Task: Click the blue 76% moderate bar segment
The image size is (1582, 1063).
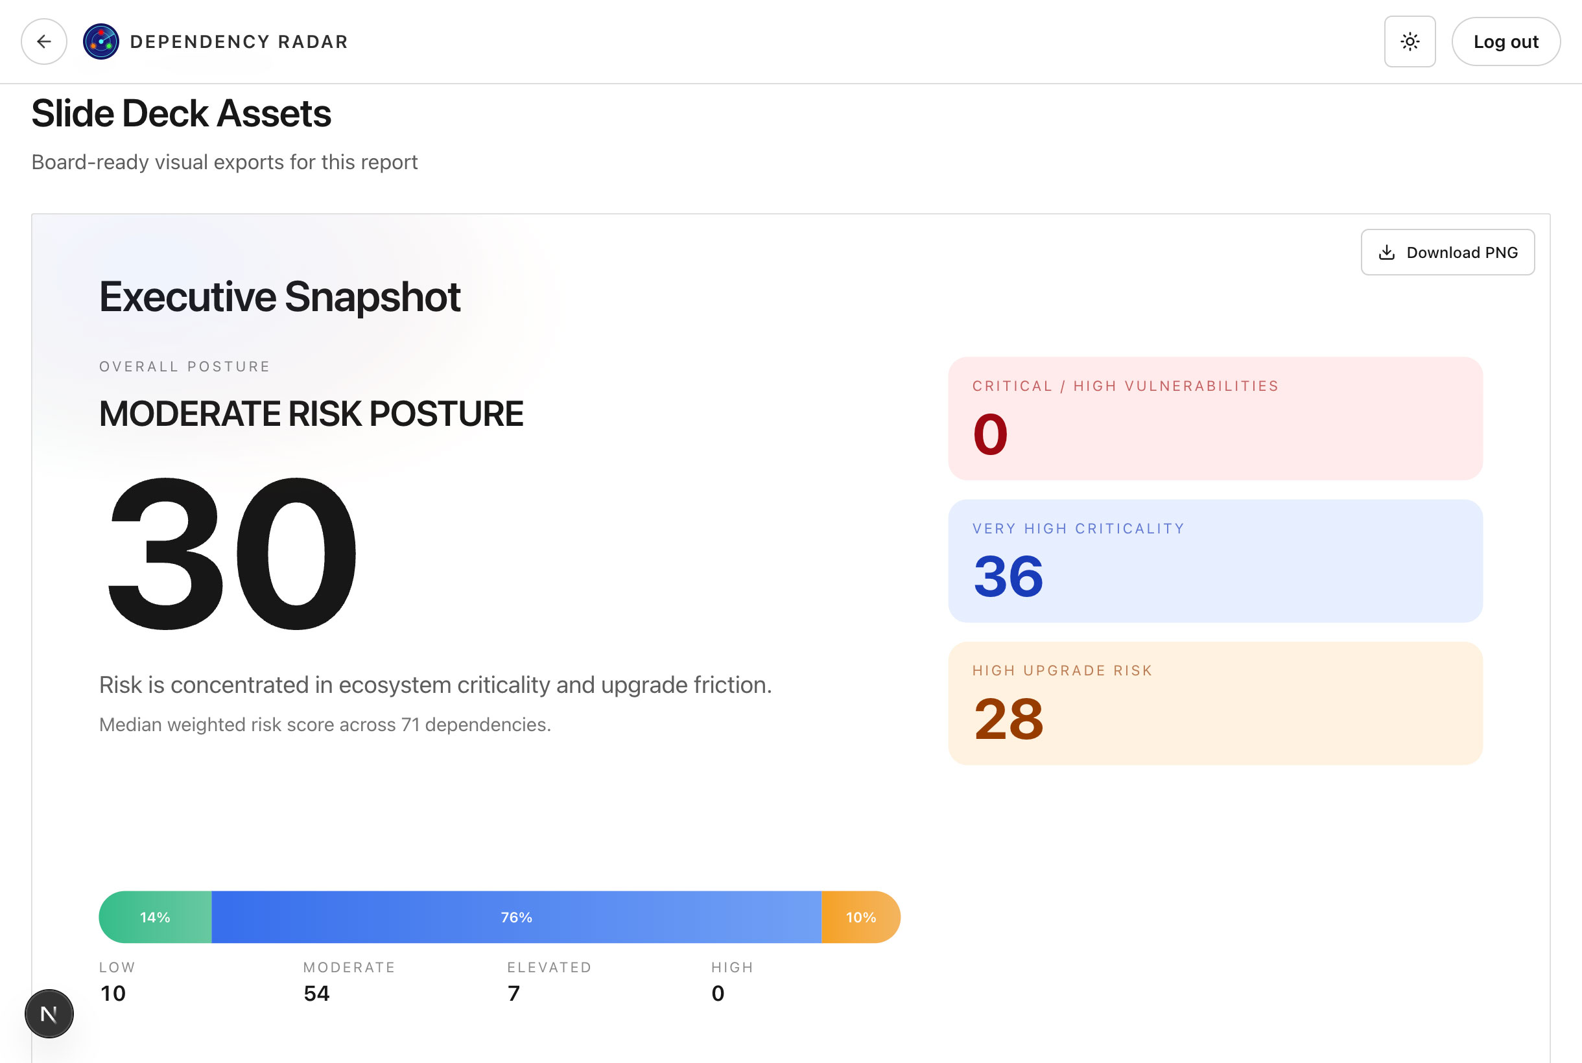Action: (x=516, y=917)
